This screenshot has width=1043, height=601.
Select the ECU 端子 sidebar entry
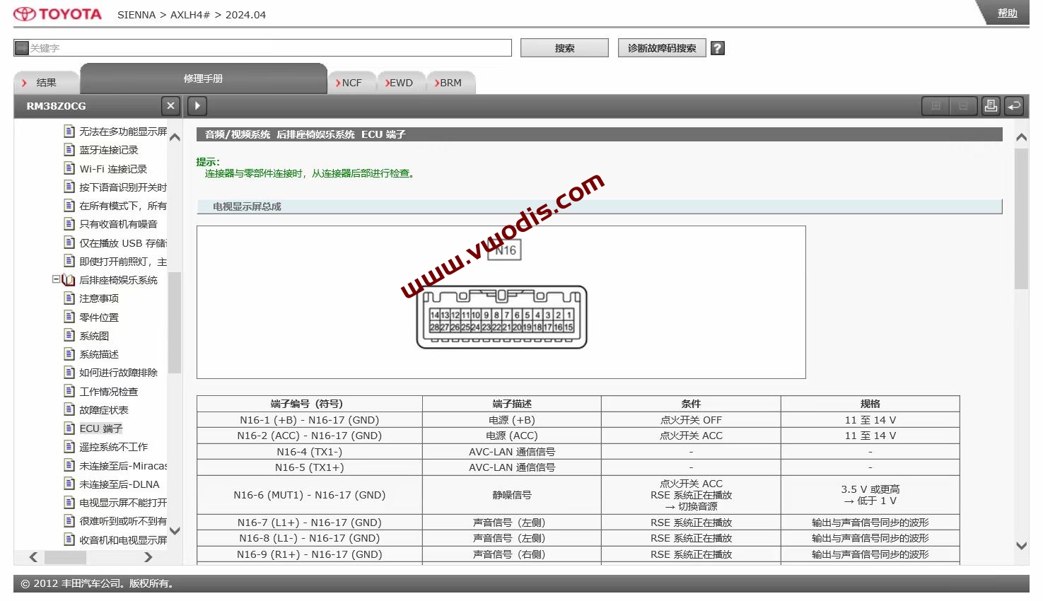(100, 428)
